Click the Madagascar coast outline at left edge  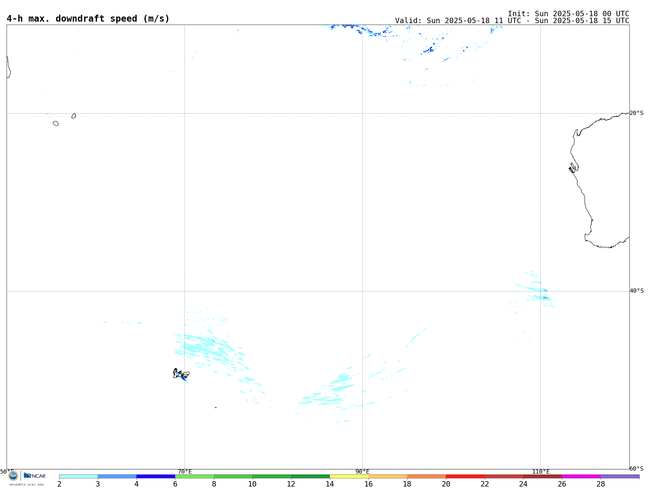coord(9,67)
